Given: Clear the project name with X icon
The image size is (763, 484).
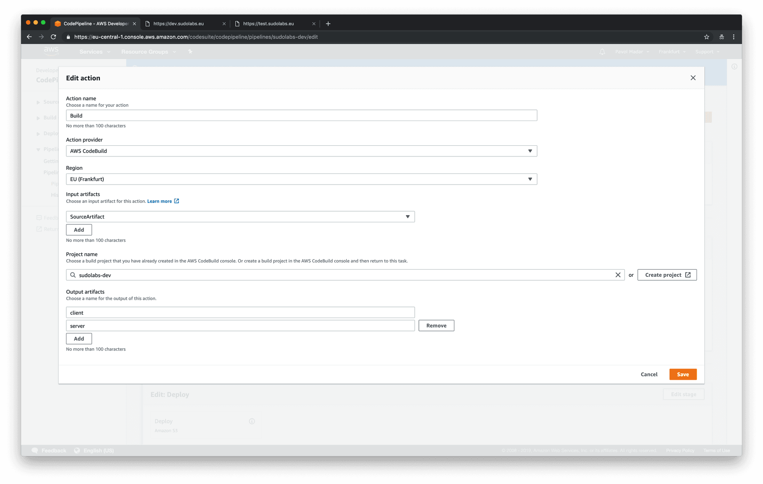Looking at the screenshot, I should pos(618,275).
